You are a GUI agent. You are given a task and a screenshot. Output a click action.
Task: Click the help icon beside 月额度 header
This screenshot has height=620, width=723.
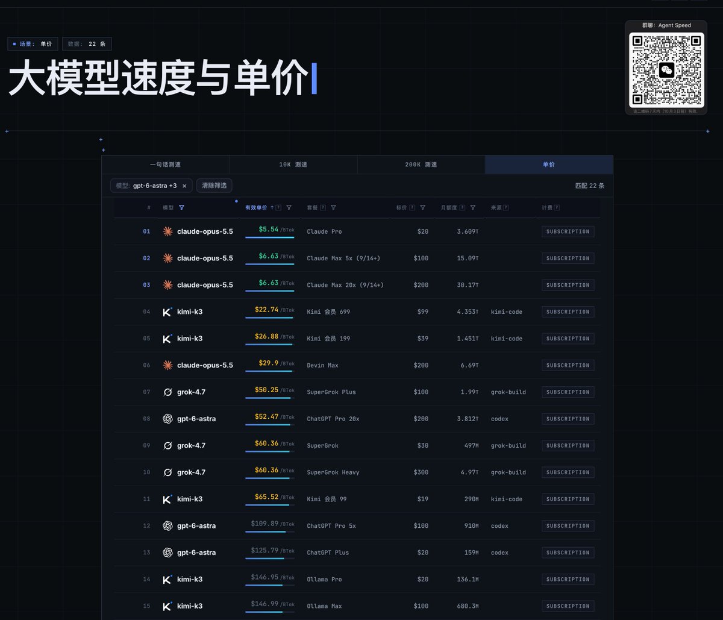click(462, 208)
